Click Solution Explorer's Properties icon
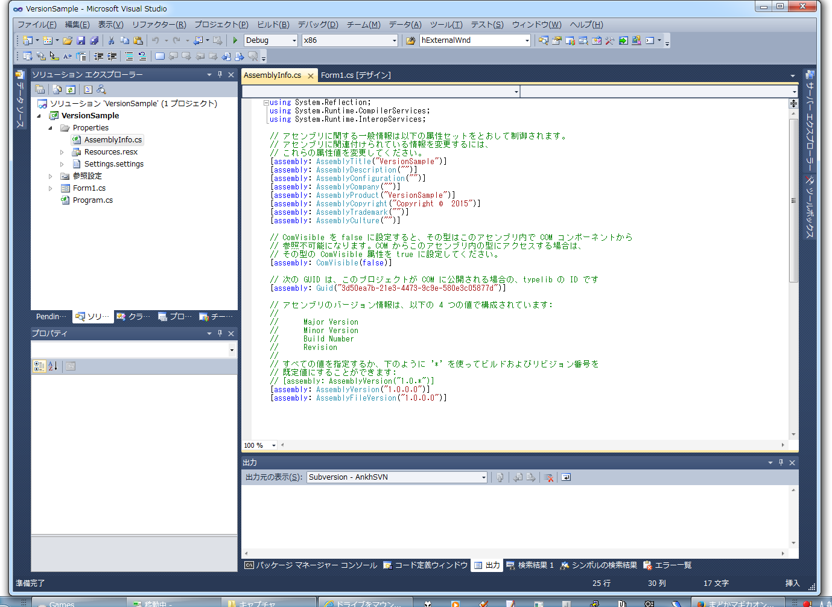 (40, 89)
